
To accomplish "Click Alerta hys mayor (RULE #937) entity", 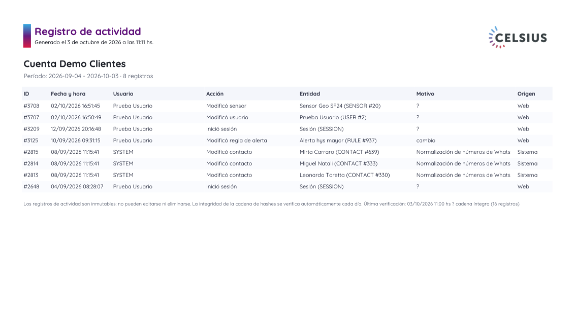I will (x=338, y=141).
